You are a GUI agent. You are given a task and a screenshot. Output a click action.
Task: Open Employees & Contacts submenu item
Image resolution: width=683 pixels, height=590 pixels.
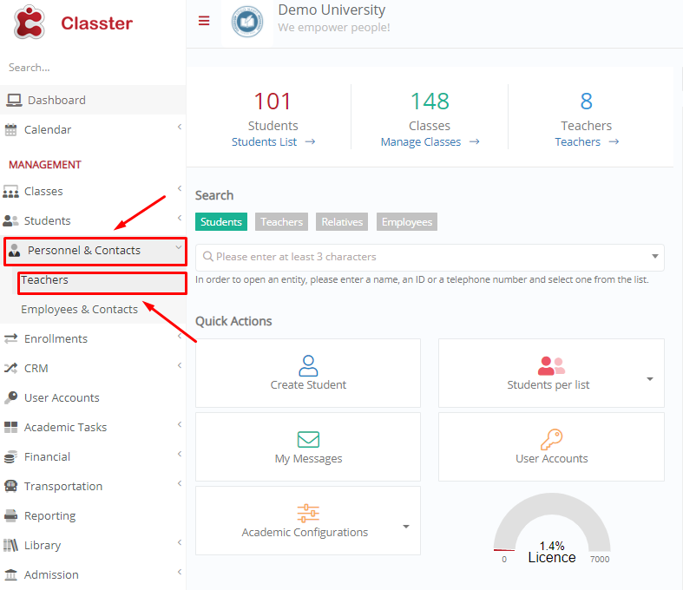(x=79, y=309)
